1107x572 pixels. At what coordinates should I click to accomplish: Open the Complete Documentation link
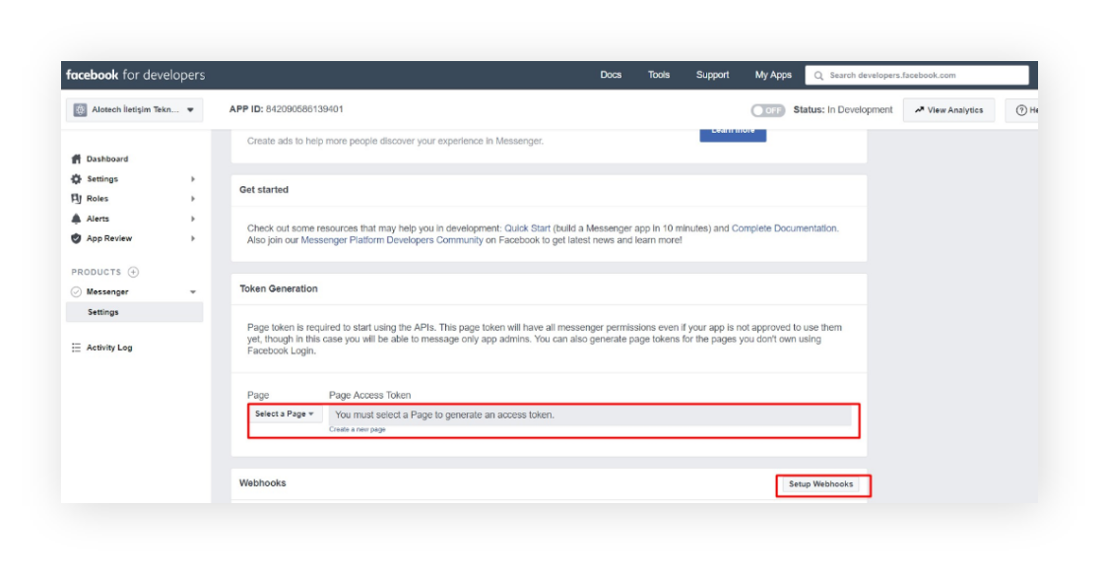coord(784,228)
